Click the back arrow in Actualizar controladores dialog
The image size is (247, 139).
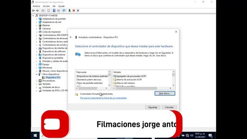(x=71, y=37)
